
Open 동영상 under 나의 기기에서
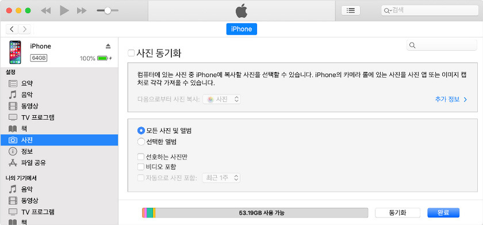59,200
